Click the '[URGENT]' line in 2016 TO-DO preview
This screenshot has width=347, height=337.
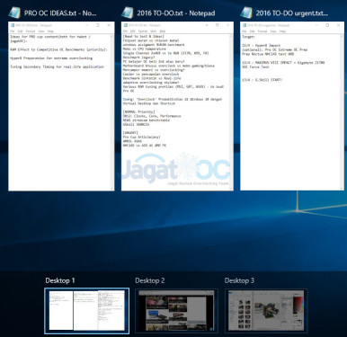click(x=130, y=133)
